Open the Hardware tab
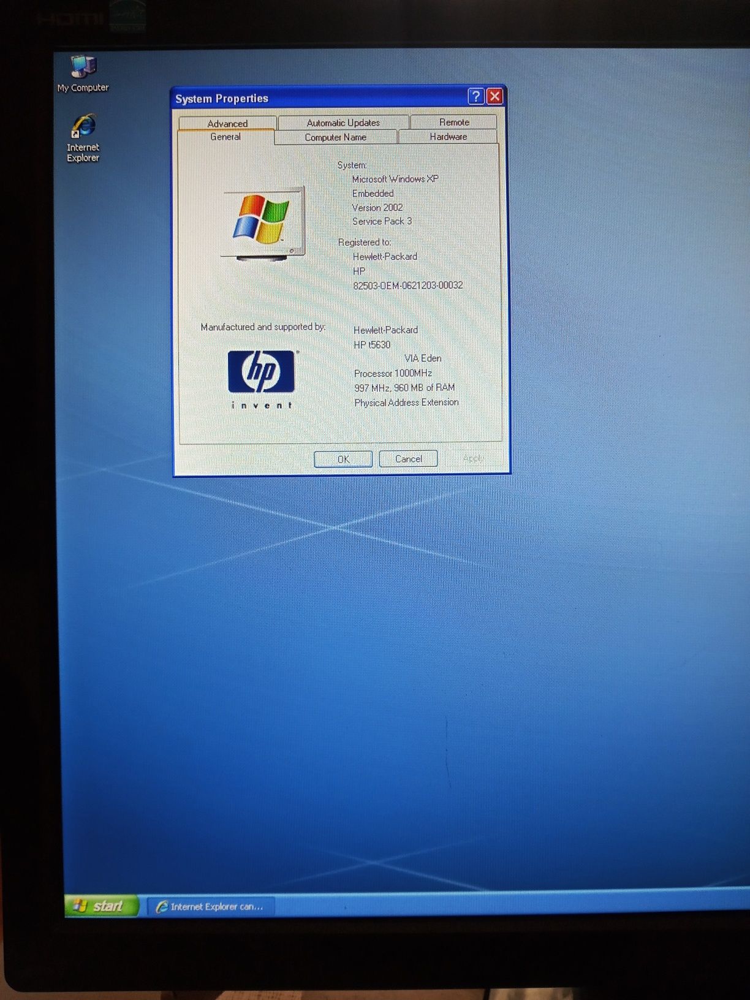This screenshot has width=750, height=1000. point(448,137)
